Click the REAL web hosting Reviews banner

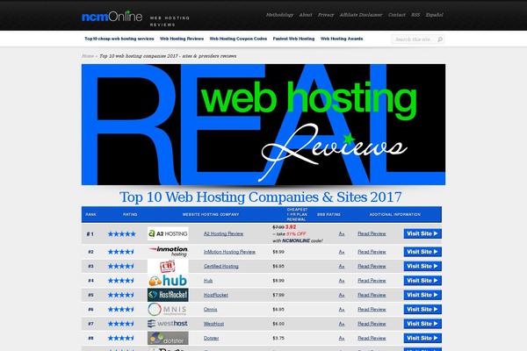click(263, 125)
